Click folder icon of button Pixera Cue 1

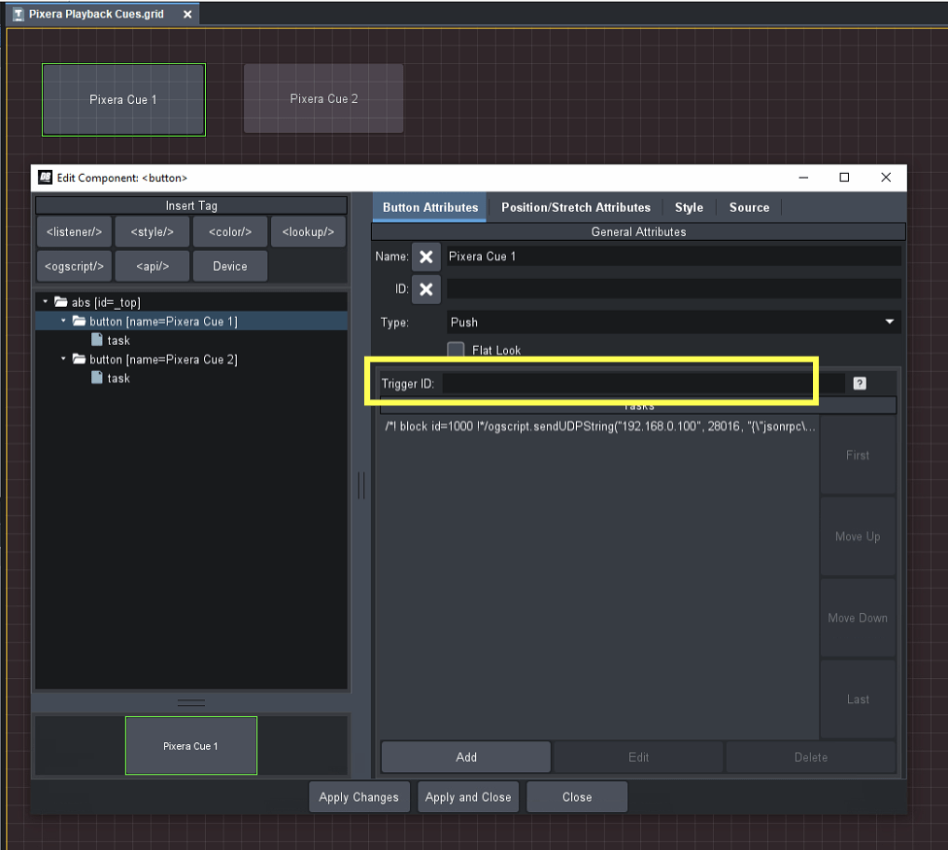[80, 321]
